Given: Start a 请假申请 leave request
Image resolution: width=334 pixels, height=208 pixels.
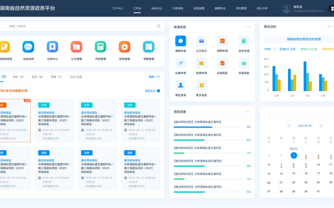Looking at the screenshot, I should pyautogui.click(x=181, y=41).
